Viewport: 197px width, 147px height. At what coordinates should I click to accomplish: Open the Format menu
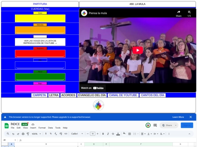tap(42, 128)
